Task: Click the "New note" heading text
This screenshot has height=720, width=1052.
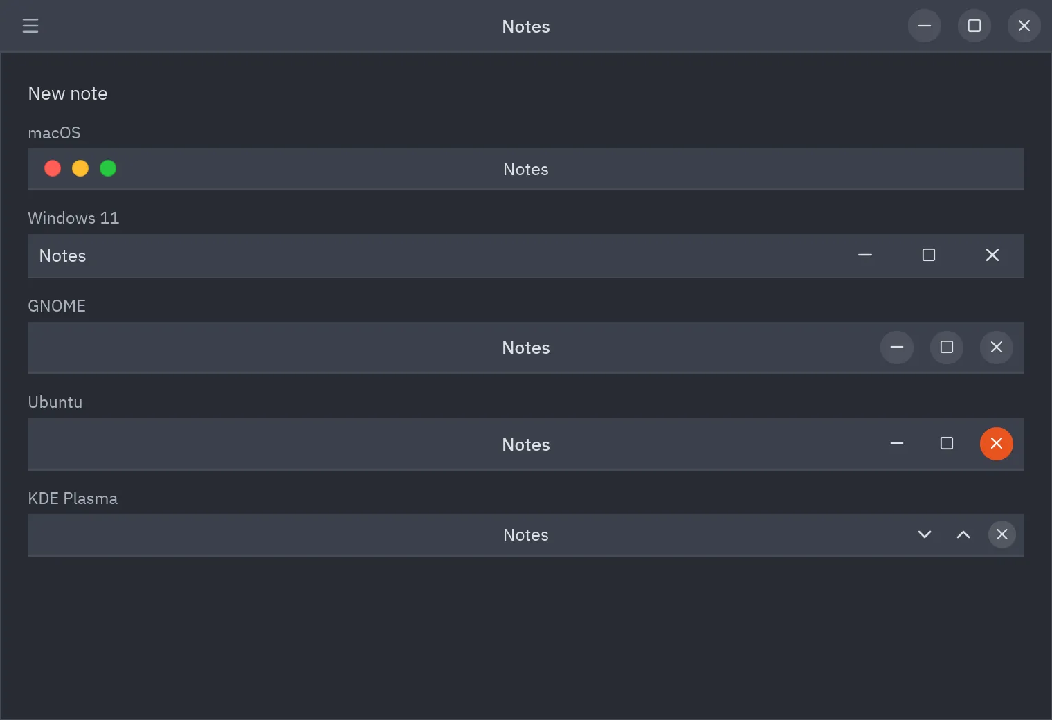Action: coord(68,93)
